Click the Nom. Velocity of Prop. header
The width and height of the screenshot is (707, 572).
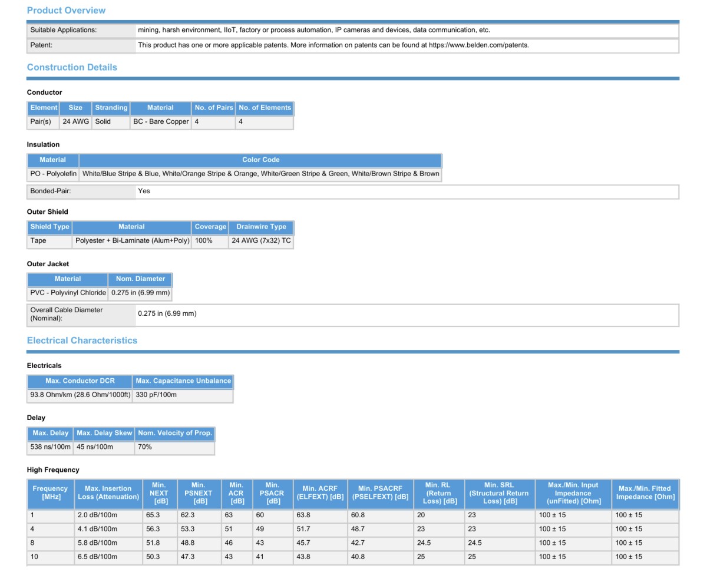coord(174,433)
